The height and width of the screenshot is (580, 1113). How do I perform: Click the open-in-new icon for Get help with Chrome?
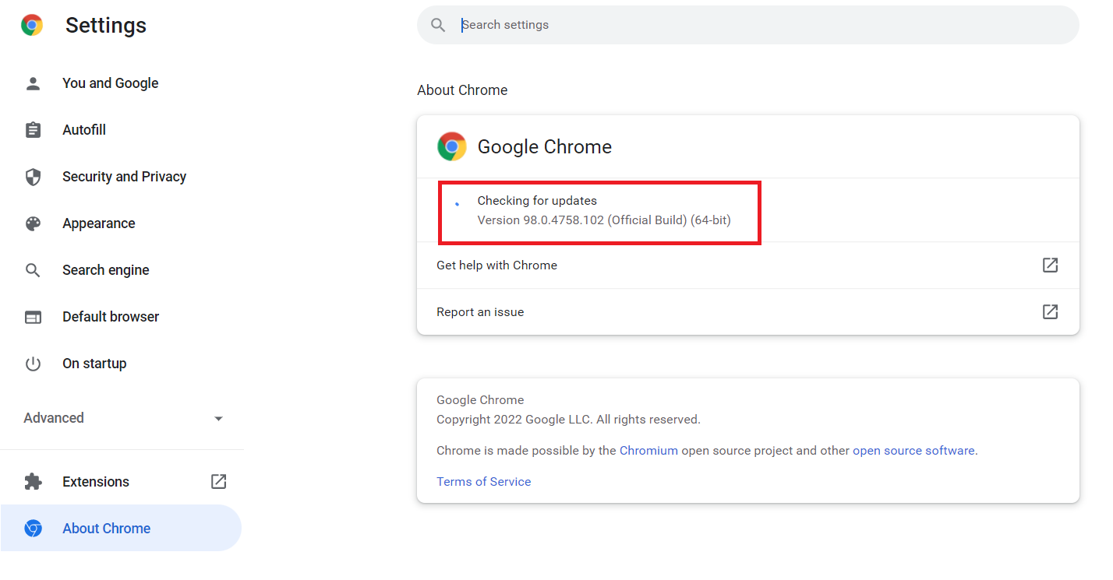coord(1051,265)
